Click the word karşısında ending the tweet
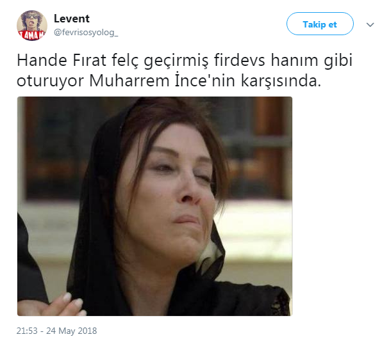Viewport: 382px width, 339px height. 281,82
